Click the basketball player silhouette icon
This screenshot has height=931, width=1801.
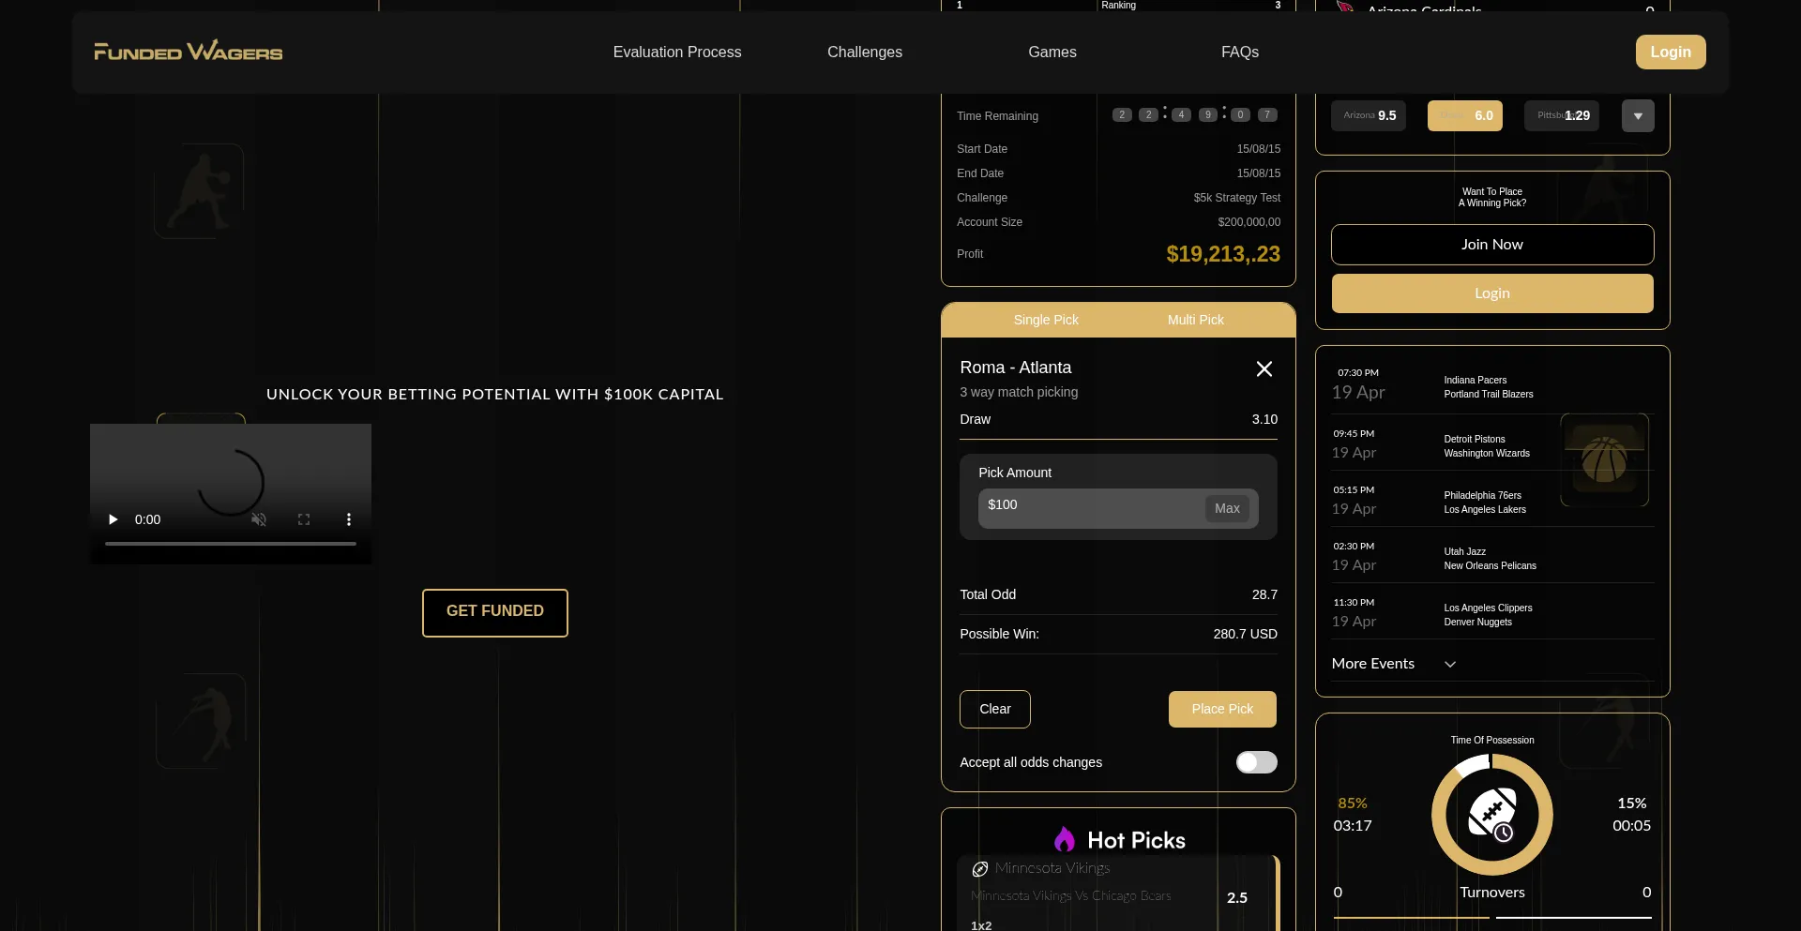(199, 191)
